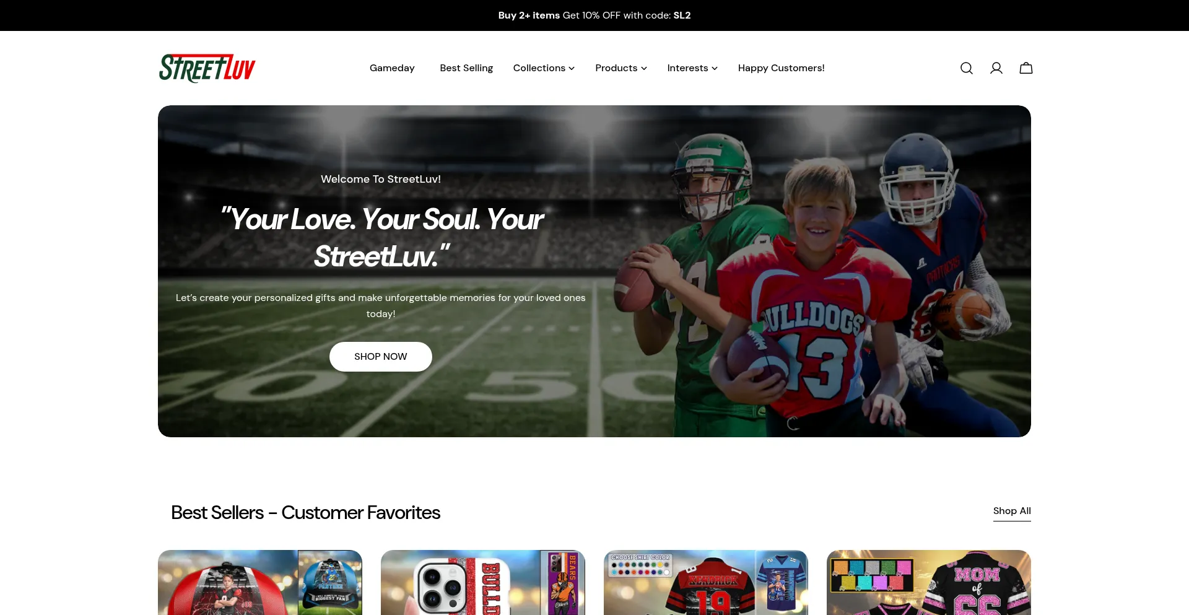Click the promo banner with code SL2

point(594,15)
